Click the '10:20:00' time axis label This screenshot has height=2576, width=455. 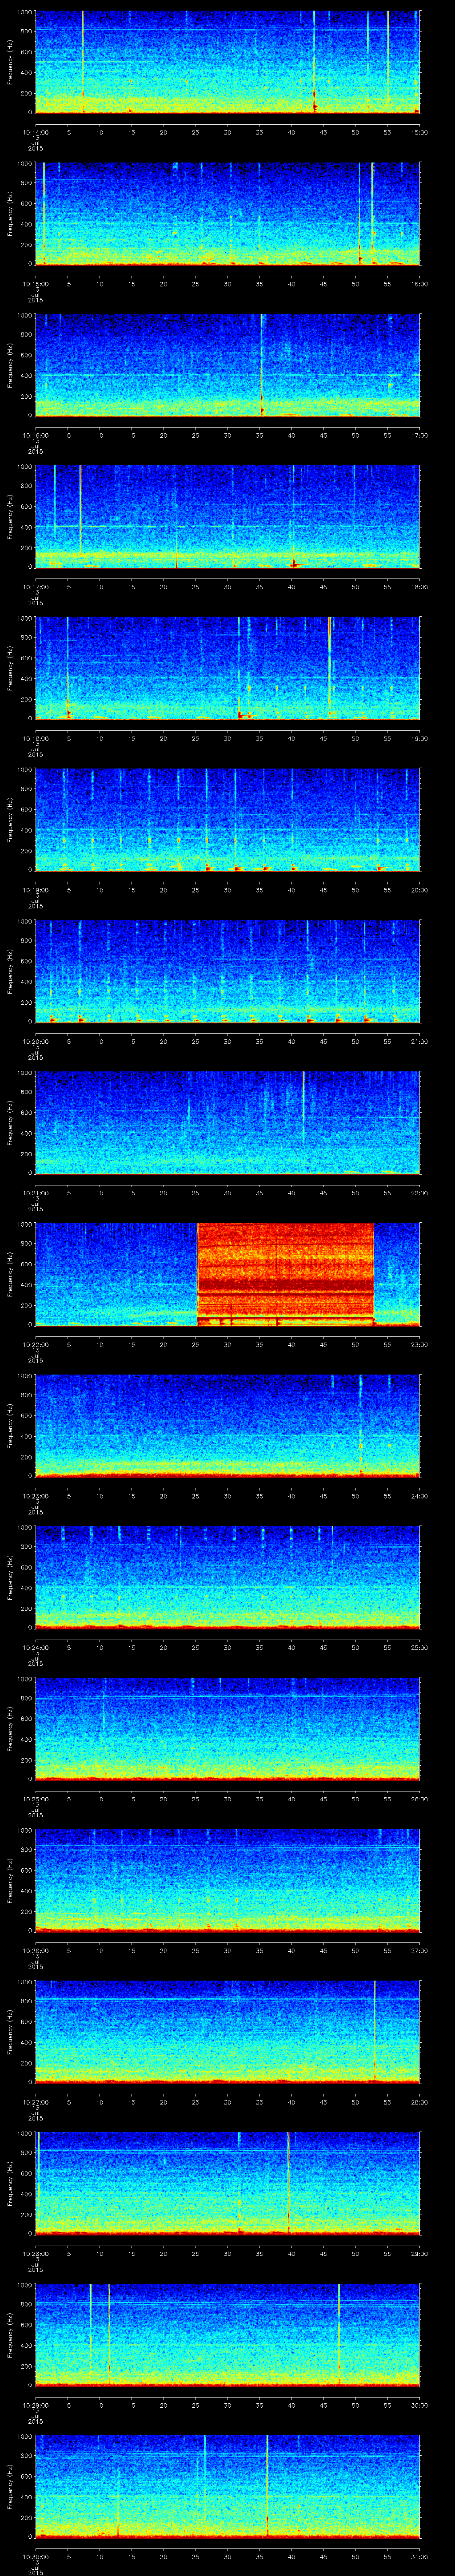click(36, 1041)
